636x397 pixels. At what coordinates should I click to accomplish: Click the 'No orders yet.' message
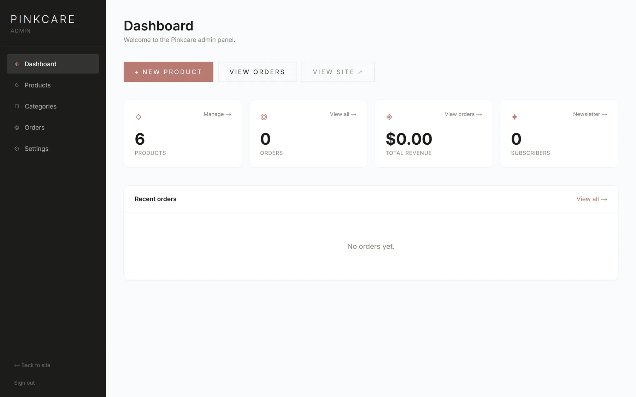pyautogui.click(x=371, y=246)
